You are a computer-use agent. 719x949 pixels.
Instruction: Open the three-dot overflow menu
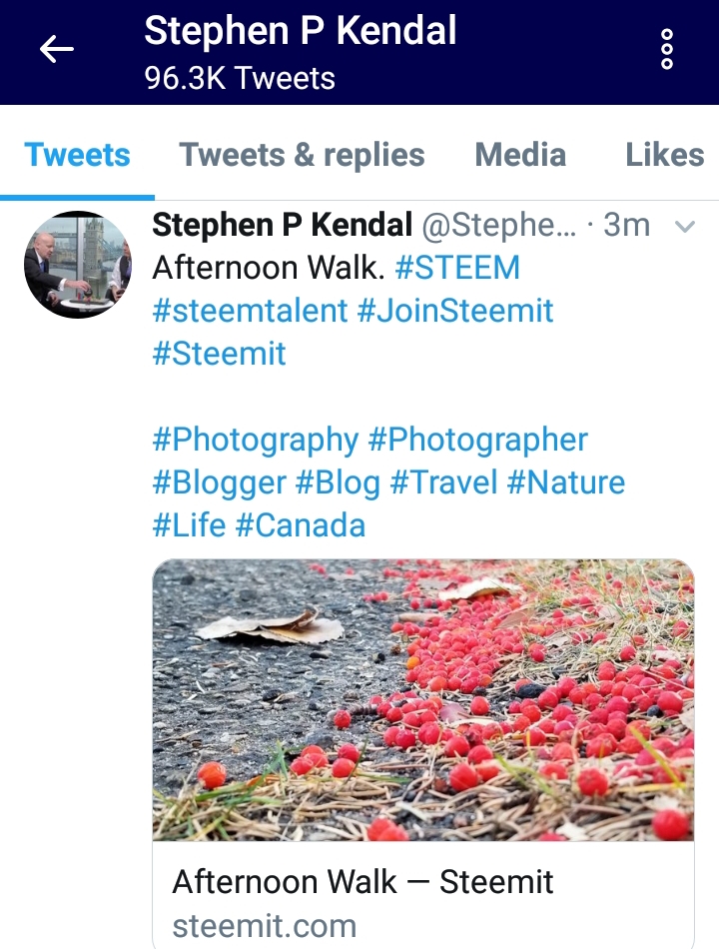pyautogui.click(x=667, y=49)
